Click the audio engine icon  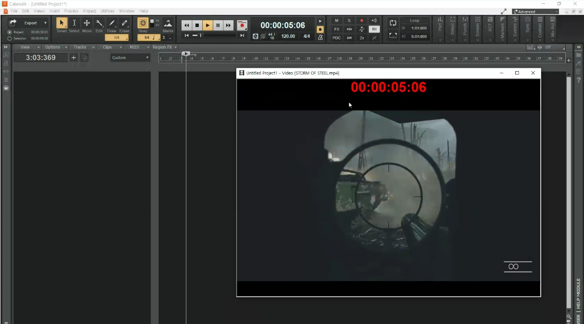click(255, 37)
